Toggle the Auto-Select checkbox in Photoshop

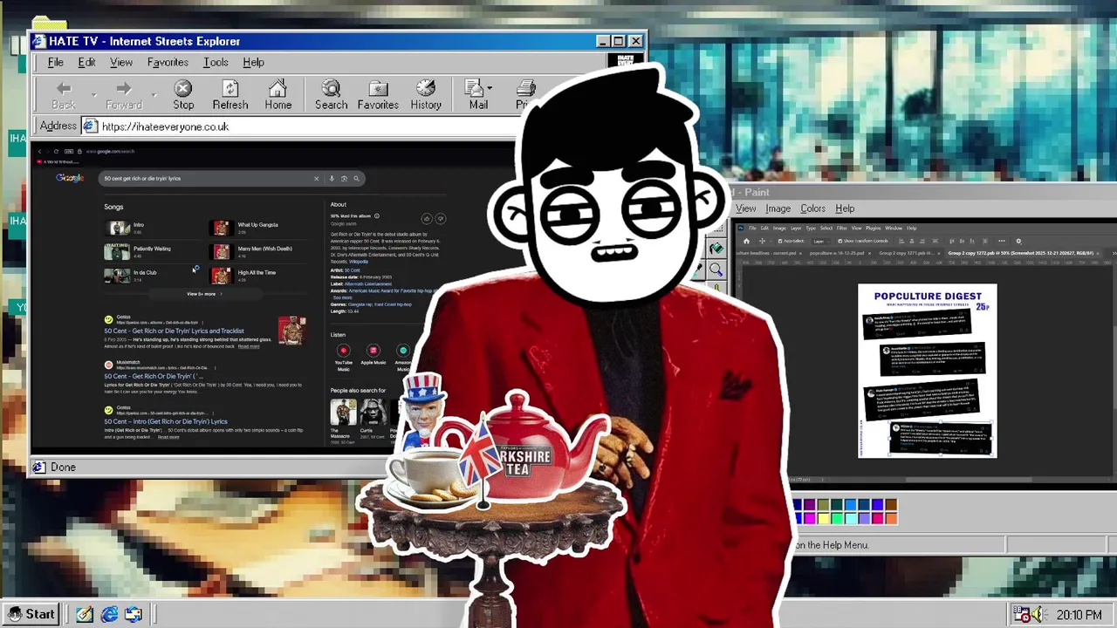[779, 242]
